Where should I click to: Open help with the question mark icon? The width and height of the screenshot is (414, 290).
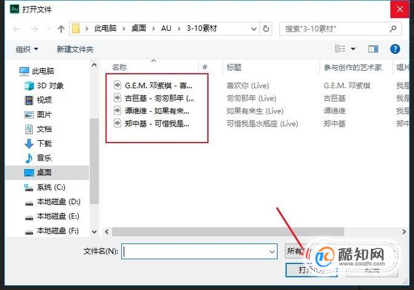pos(395,49)
